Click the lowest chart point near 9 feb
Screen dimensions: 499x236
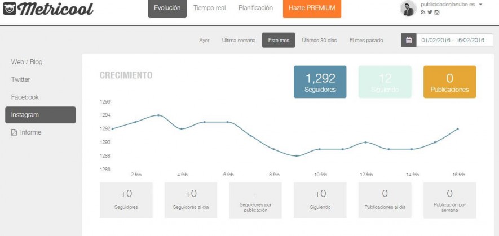pyautogui.click(x=296, y=156)
